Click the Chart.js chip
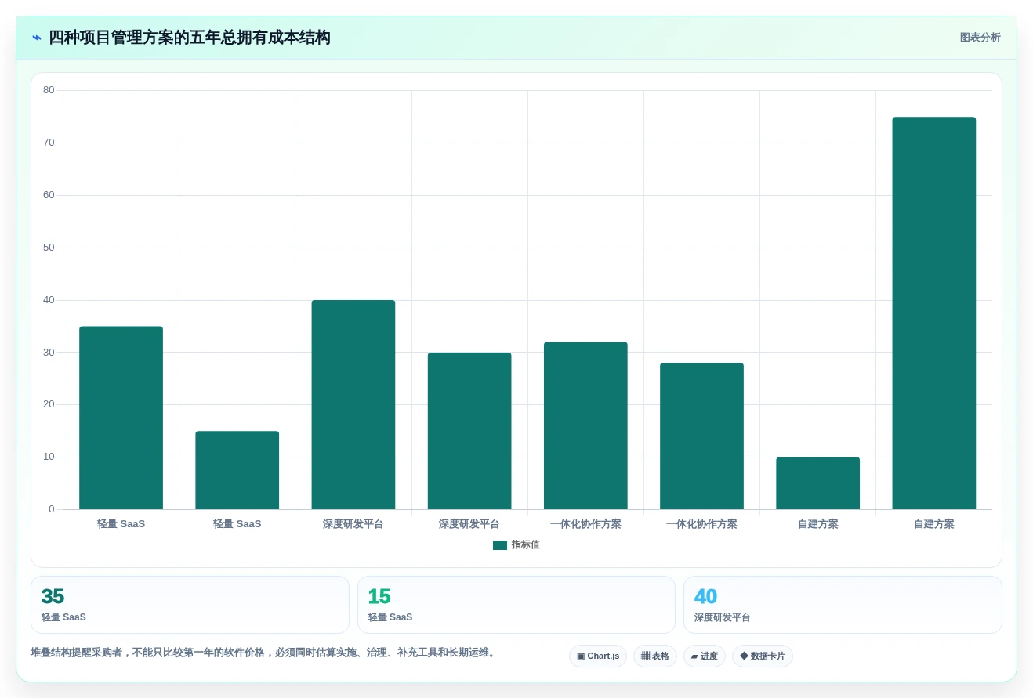The image size is (1033, 698). tap(598, 656)
